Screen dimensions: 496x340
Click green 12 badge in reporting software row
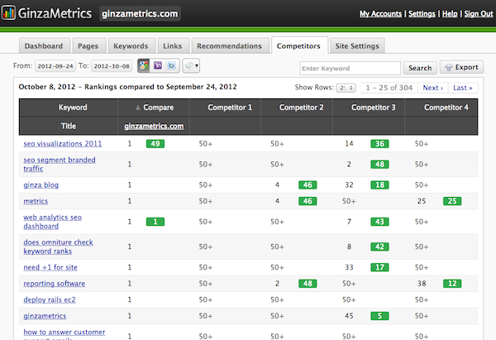(452, 284)
